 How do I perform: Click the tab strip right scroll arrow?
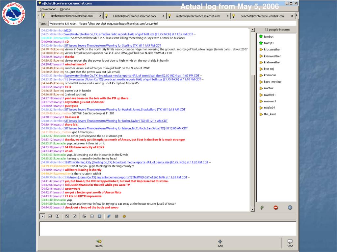tap(297, 15)
